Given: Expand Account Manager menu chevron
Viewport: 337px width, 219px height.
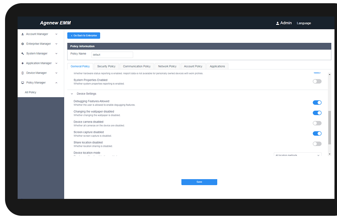Looking at the screenshot, I should coord(56,34).
